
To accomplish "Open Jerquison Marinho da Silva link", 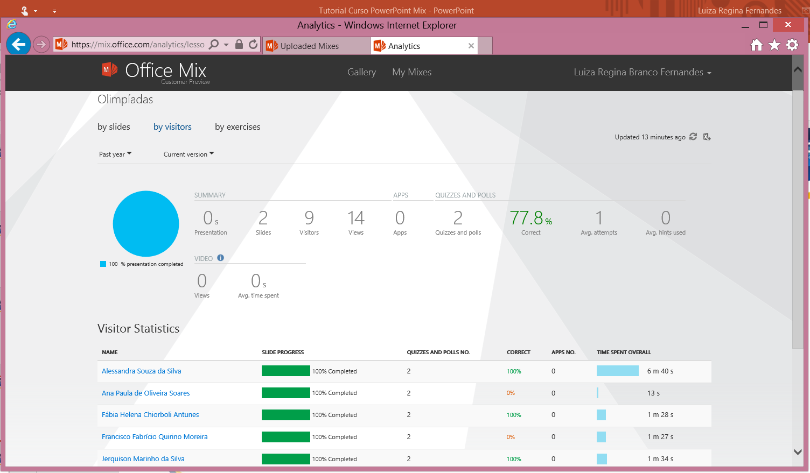I will 143,458.
